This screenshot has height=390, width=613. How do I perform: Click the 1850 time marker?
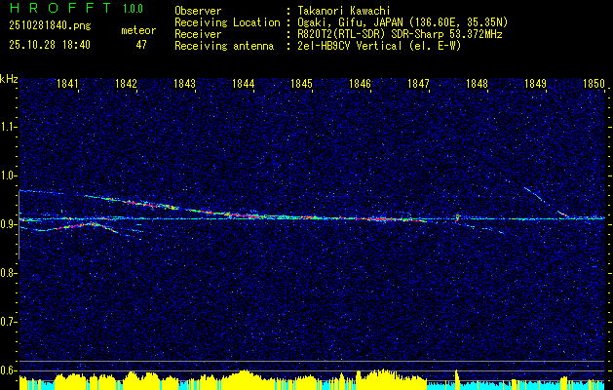594,85
